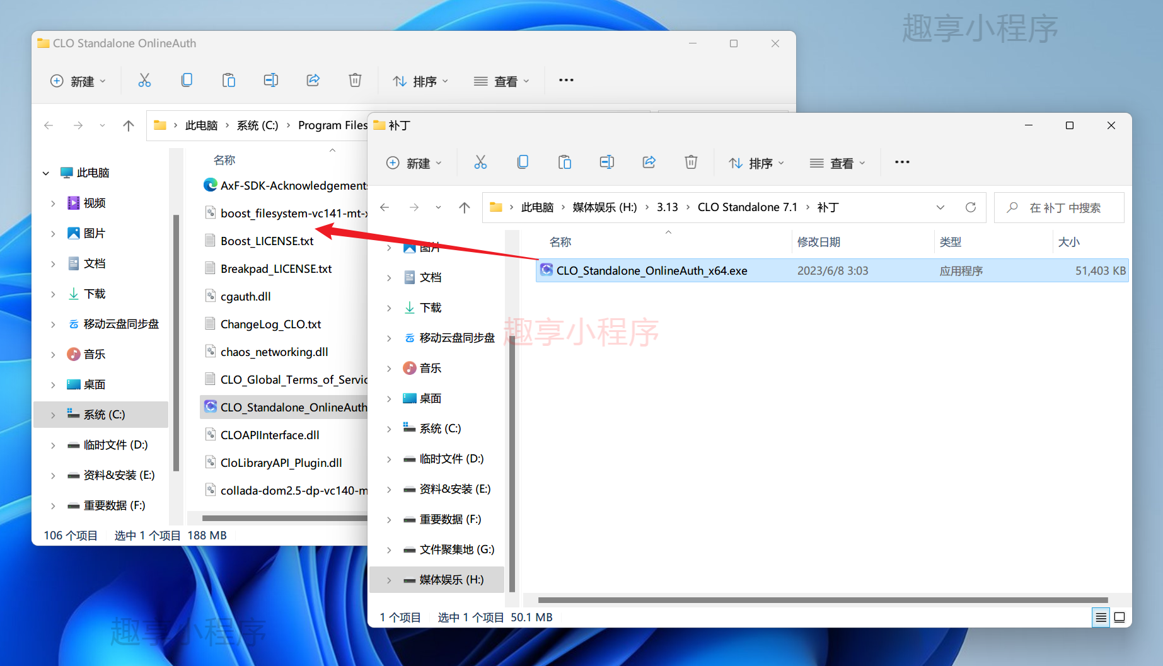This screenshot has height=666, width=1163.
Task: Click 3.13 breadcrumb in 补丁 address bar
Action: 668,207
